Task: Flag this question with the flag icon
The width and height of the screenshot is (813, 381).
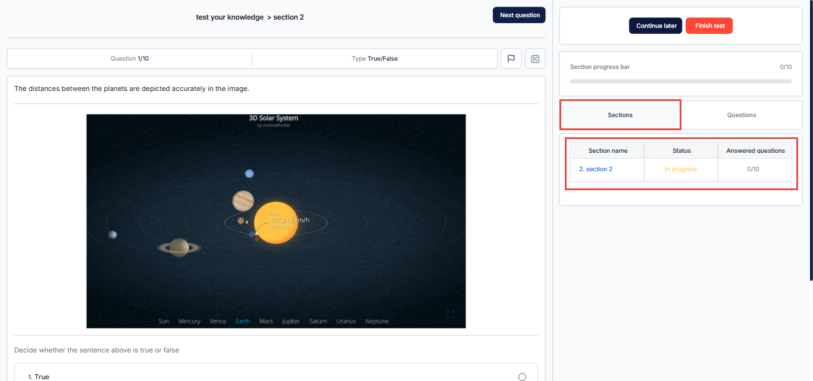Action: tap(511, 59)
